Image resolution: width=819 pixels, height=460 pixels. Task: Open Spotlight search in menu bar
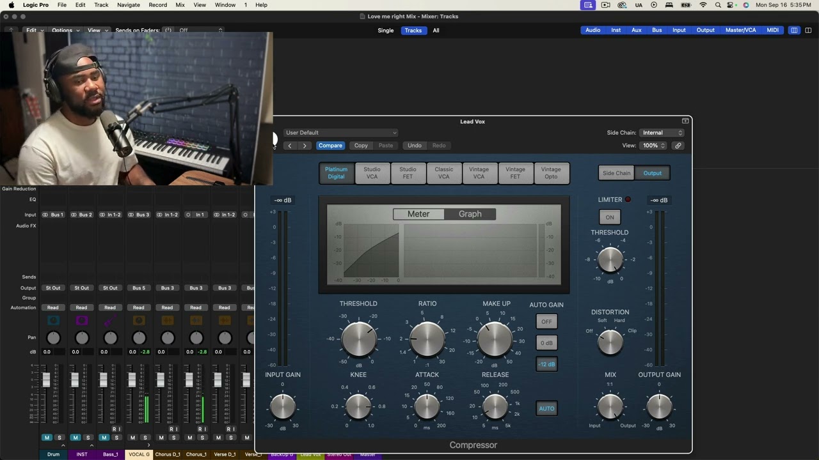pyautogui.click(x=718, y=5)
